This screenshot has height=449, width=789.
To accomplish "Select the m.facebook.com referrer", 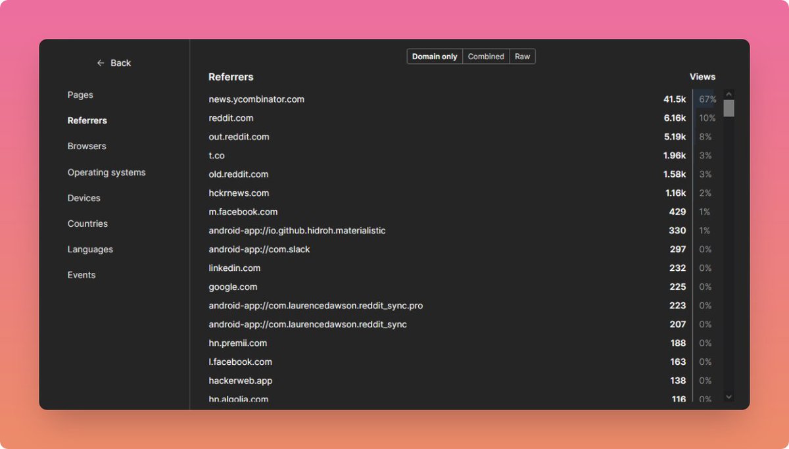I will point(243,212).
